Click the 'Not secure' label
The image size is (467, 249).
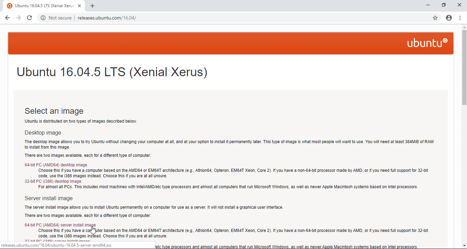[60, 18]
